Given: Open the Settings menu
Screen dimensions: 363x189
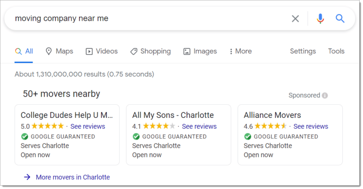Looking at the screenshot, I should tap(303, 51).
